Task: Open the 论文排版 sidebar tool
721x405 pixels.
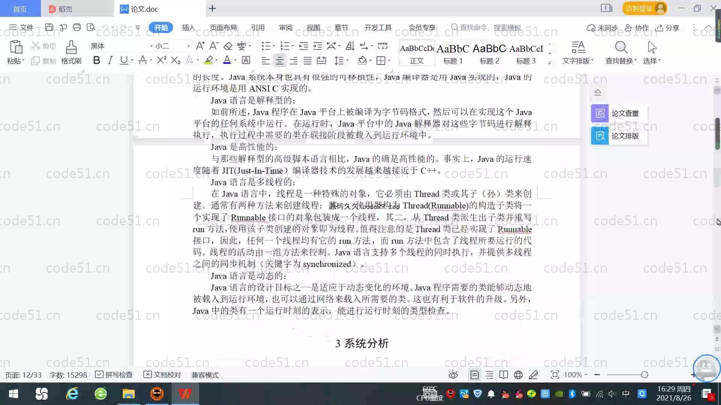Action: 619,136
